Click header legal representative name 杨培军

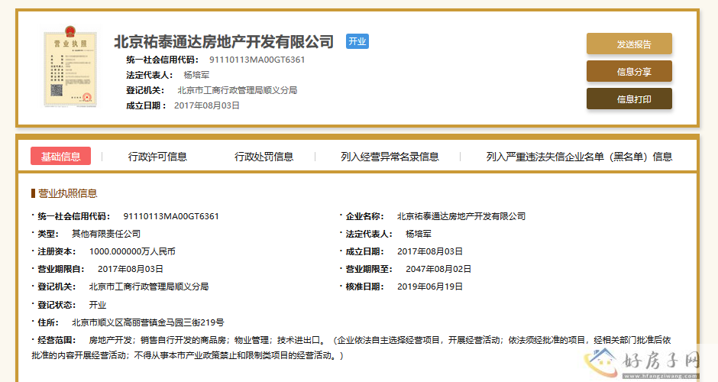196,75
